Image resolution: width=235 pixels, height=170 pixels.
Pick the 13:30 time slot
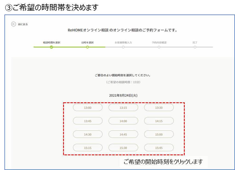159,108
